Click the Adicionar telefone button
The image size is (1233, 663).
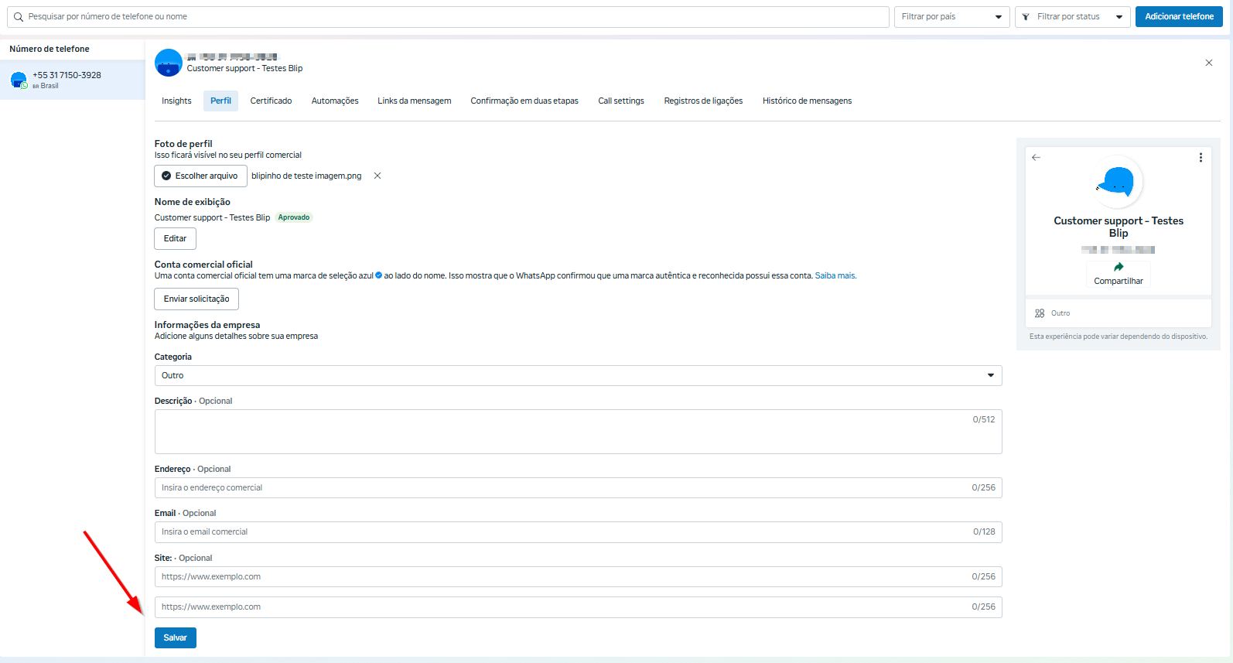(x=1178, y=17)
